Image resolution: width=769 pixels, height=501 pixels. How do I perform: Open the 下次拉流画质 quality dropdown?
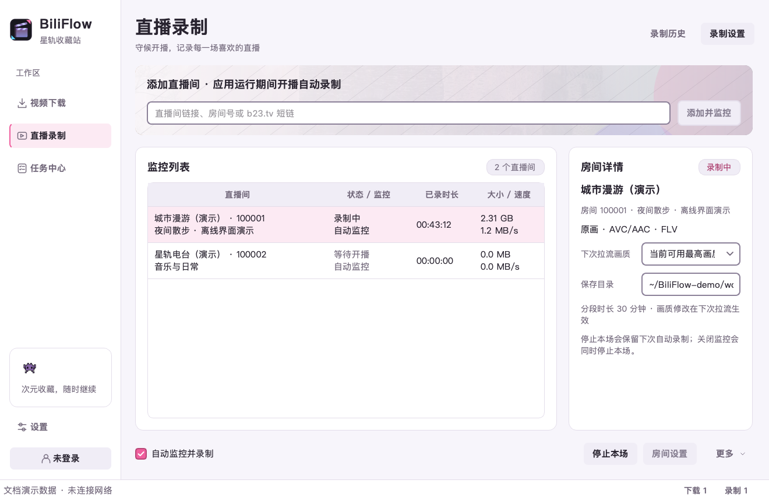(691, 254)
